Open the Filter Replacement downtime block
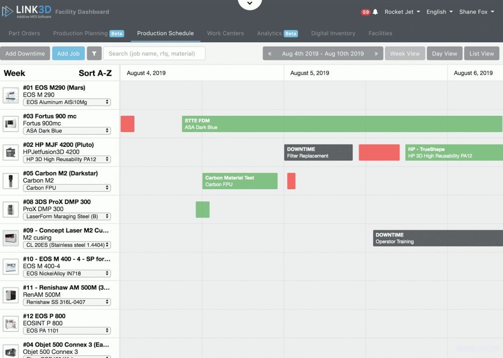The image size is (503, 358). tap(318, 152)
